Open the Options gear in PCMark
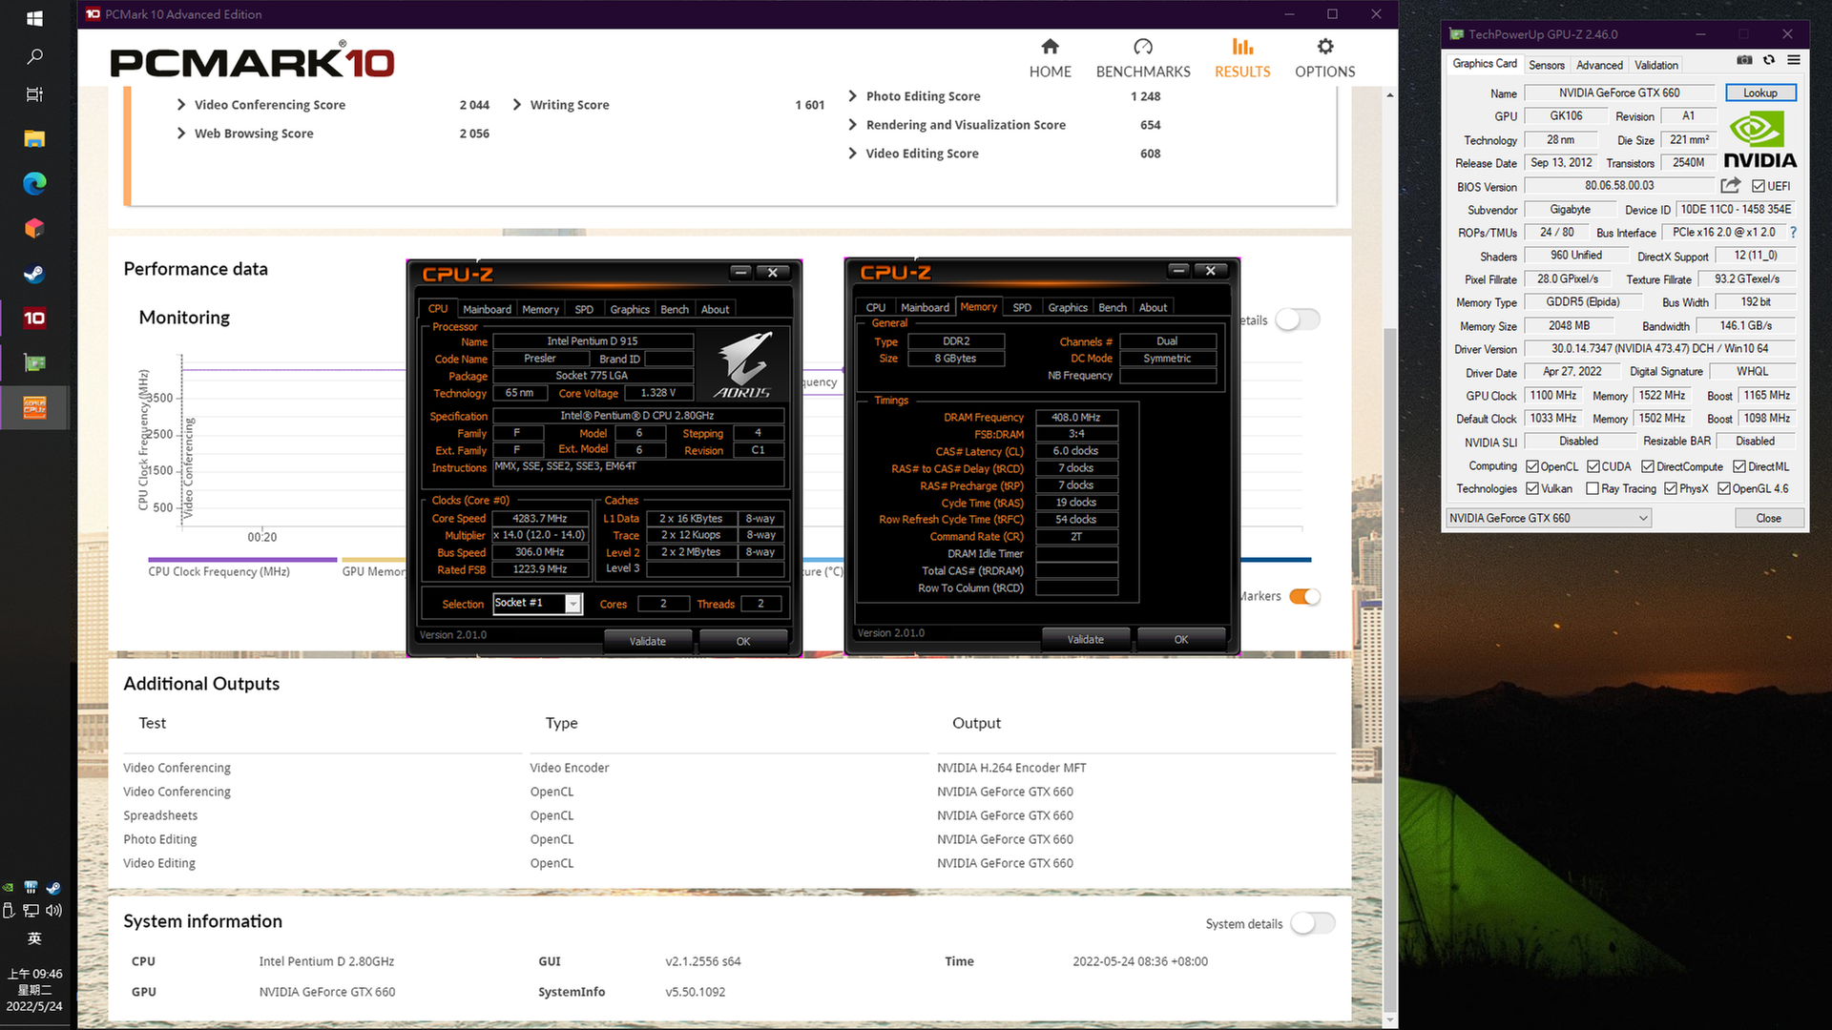 pyautogui.click(x=1324, y=58)
